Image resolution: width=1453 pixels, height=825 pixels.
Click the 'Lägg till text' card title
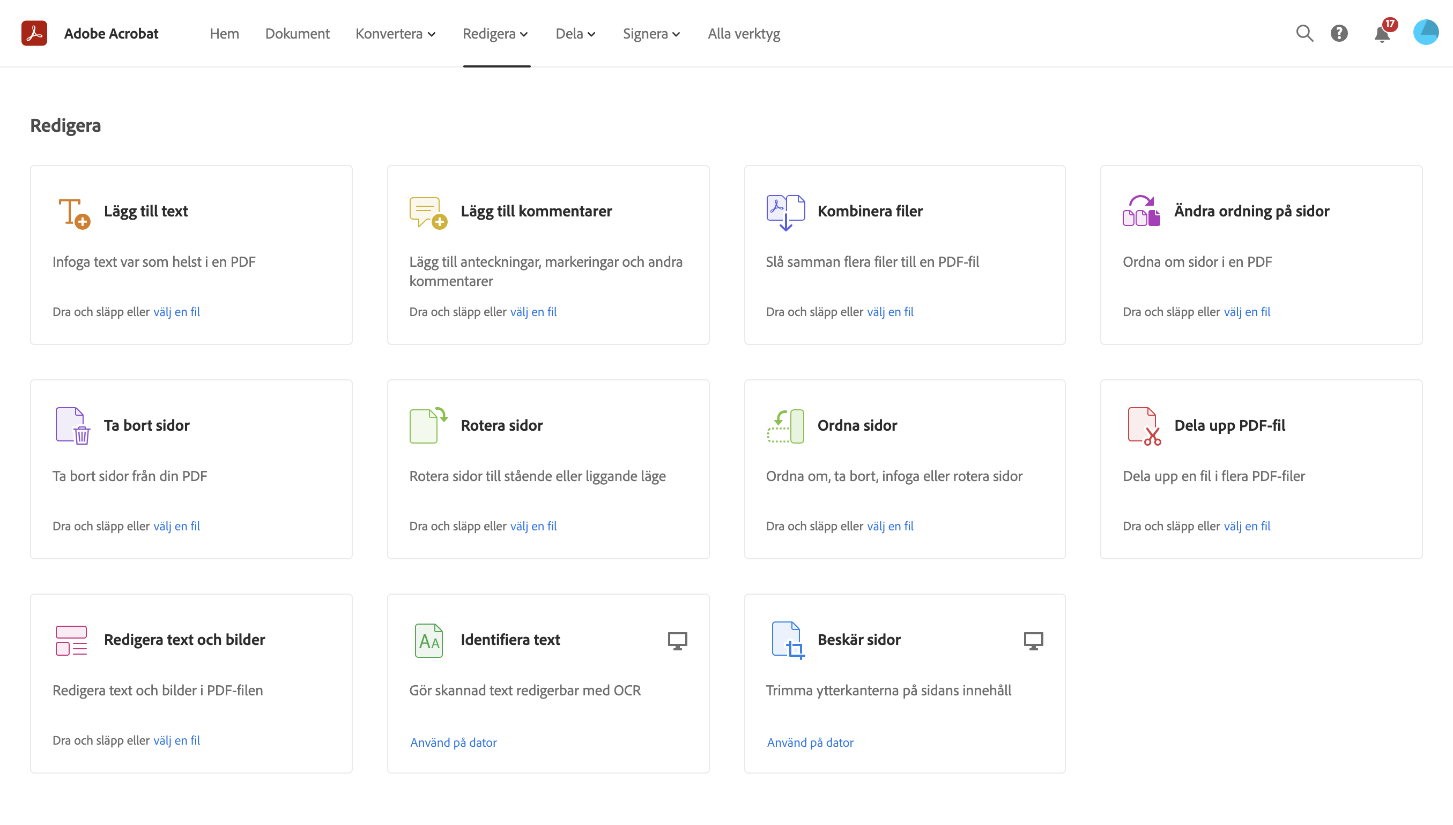[x=146, y=212]
